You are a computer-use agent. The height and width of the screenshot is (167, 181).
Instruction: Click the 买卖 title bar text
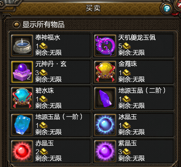click(x=93, y=8)
